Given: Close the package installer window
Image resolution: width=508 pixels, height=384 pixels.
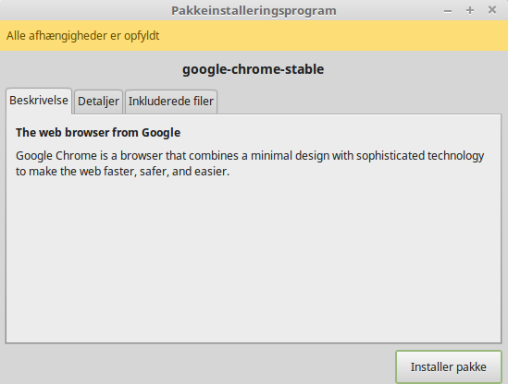Looking at the screenshot, I should pyautogui.click(x=492, y=10).
